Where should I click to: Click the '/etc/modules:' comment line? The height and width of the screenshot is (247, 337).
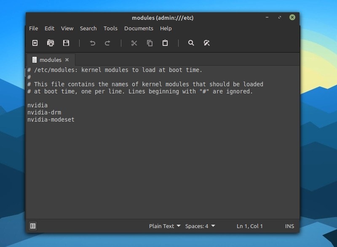click(115, 70)
